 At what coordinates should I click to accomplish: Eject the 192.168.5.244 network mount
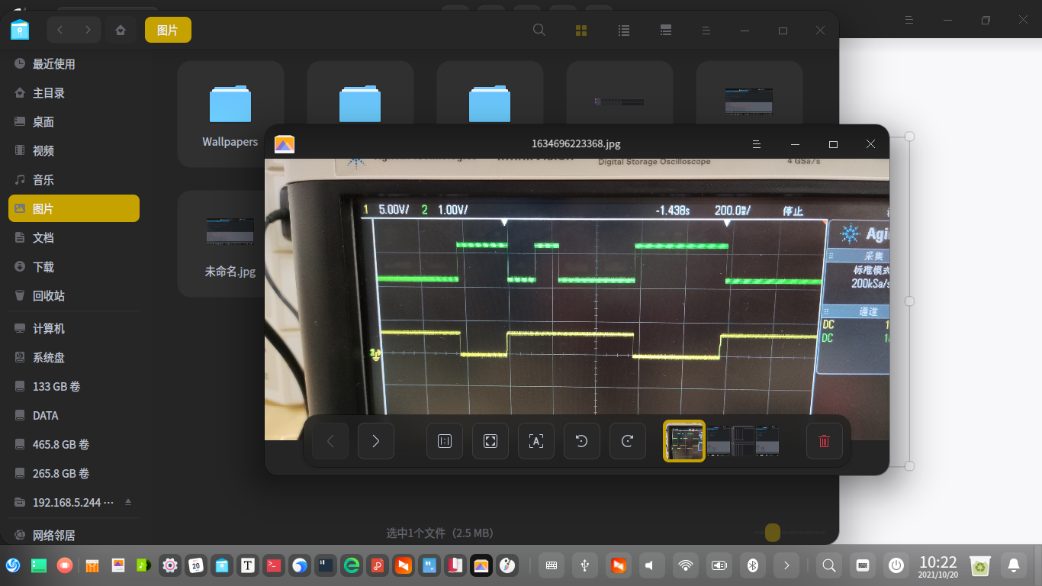128,502
